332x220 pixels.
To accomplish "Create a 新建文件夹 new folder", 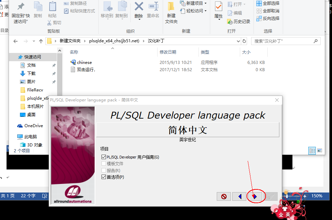I will (171, 13).
